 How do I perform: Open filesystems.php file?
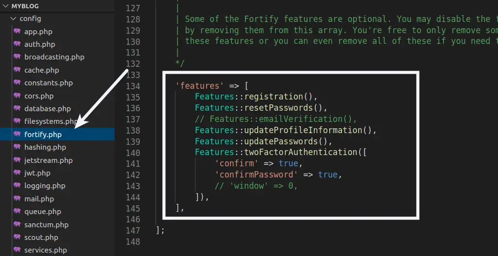tap(51, 121)
